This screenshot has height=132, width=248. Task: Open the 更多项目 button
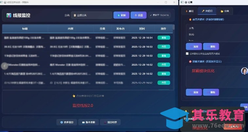click(x=67, y=122)
